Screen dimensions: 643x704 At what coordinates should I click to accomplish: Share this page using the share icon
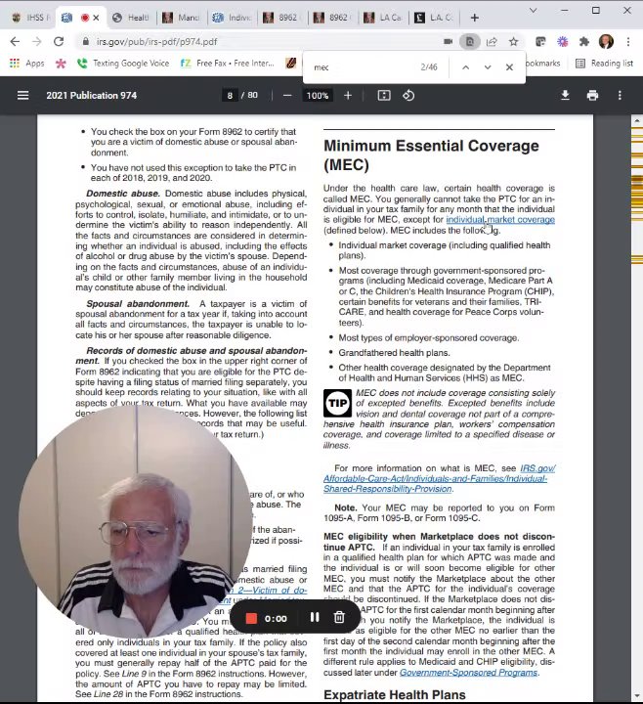492,42
